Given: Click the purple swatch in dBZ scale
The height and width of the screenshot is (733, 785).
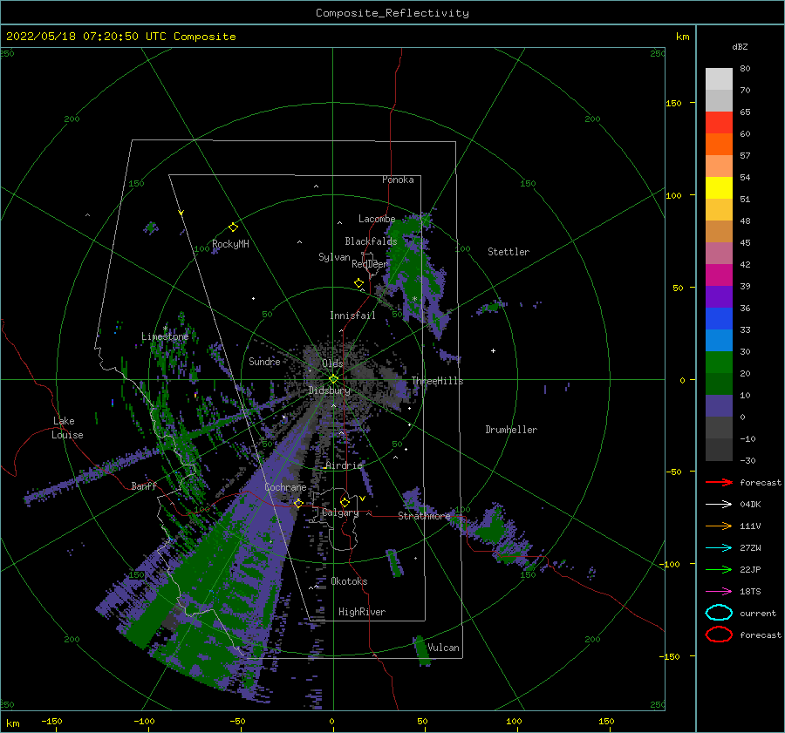Looking at the screenshot, I should pos(719,296).
